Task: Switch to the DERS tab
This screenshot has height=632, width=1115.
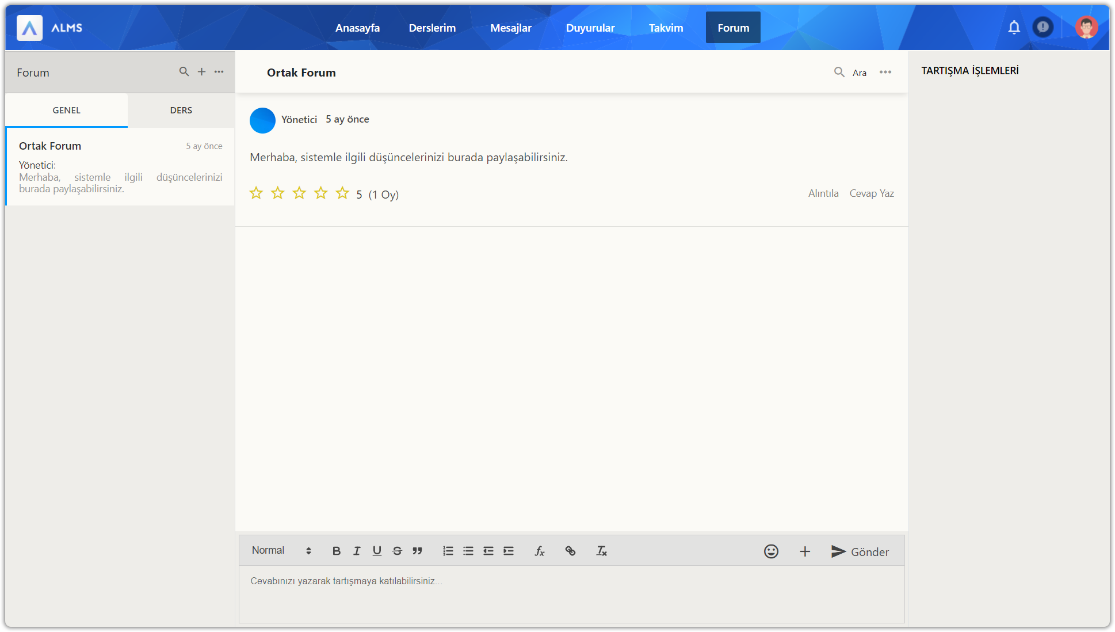Action: pyautogui.click(x=181, y=110)
